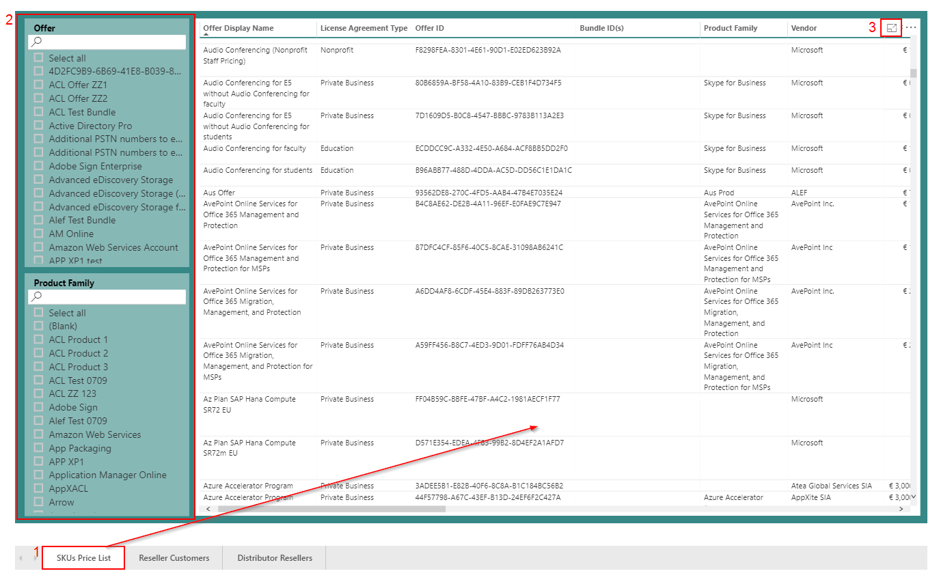
Task: Click the Aus Offer row name
Action: (219, 193)
